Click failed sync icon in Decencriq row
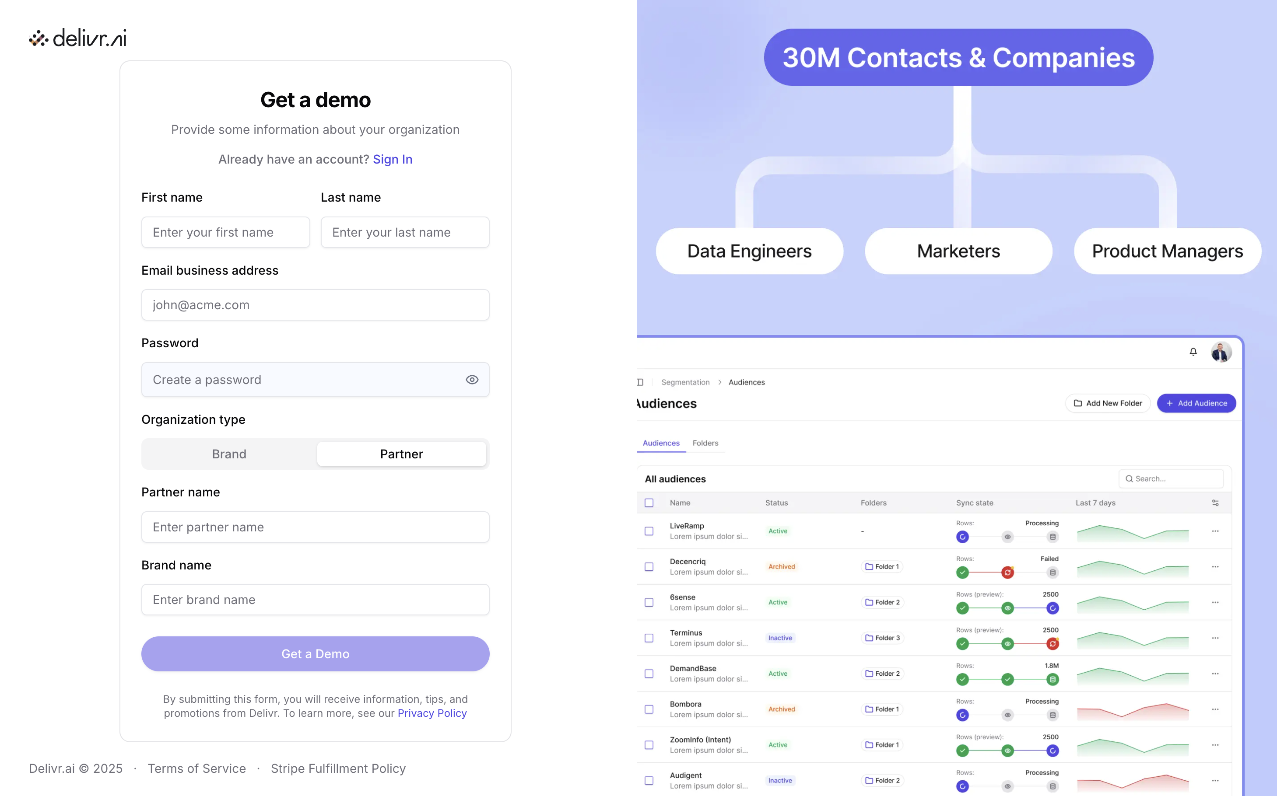The height and width of the screenshot is (796, 1277). tap(1007, 572)
